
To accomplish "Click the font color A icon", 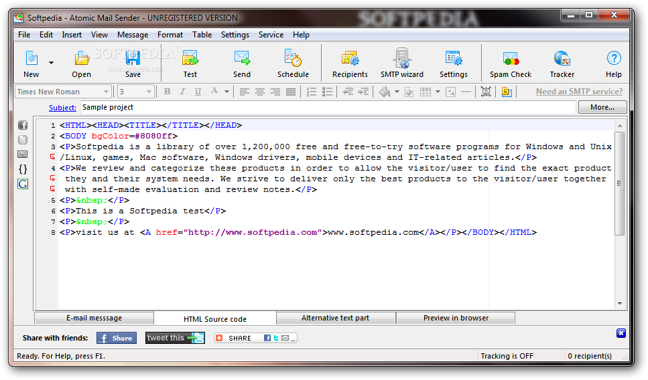I will pos(214,91).
